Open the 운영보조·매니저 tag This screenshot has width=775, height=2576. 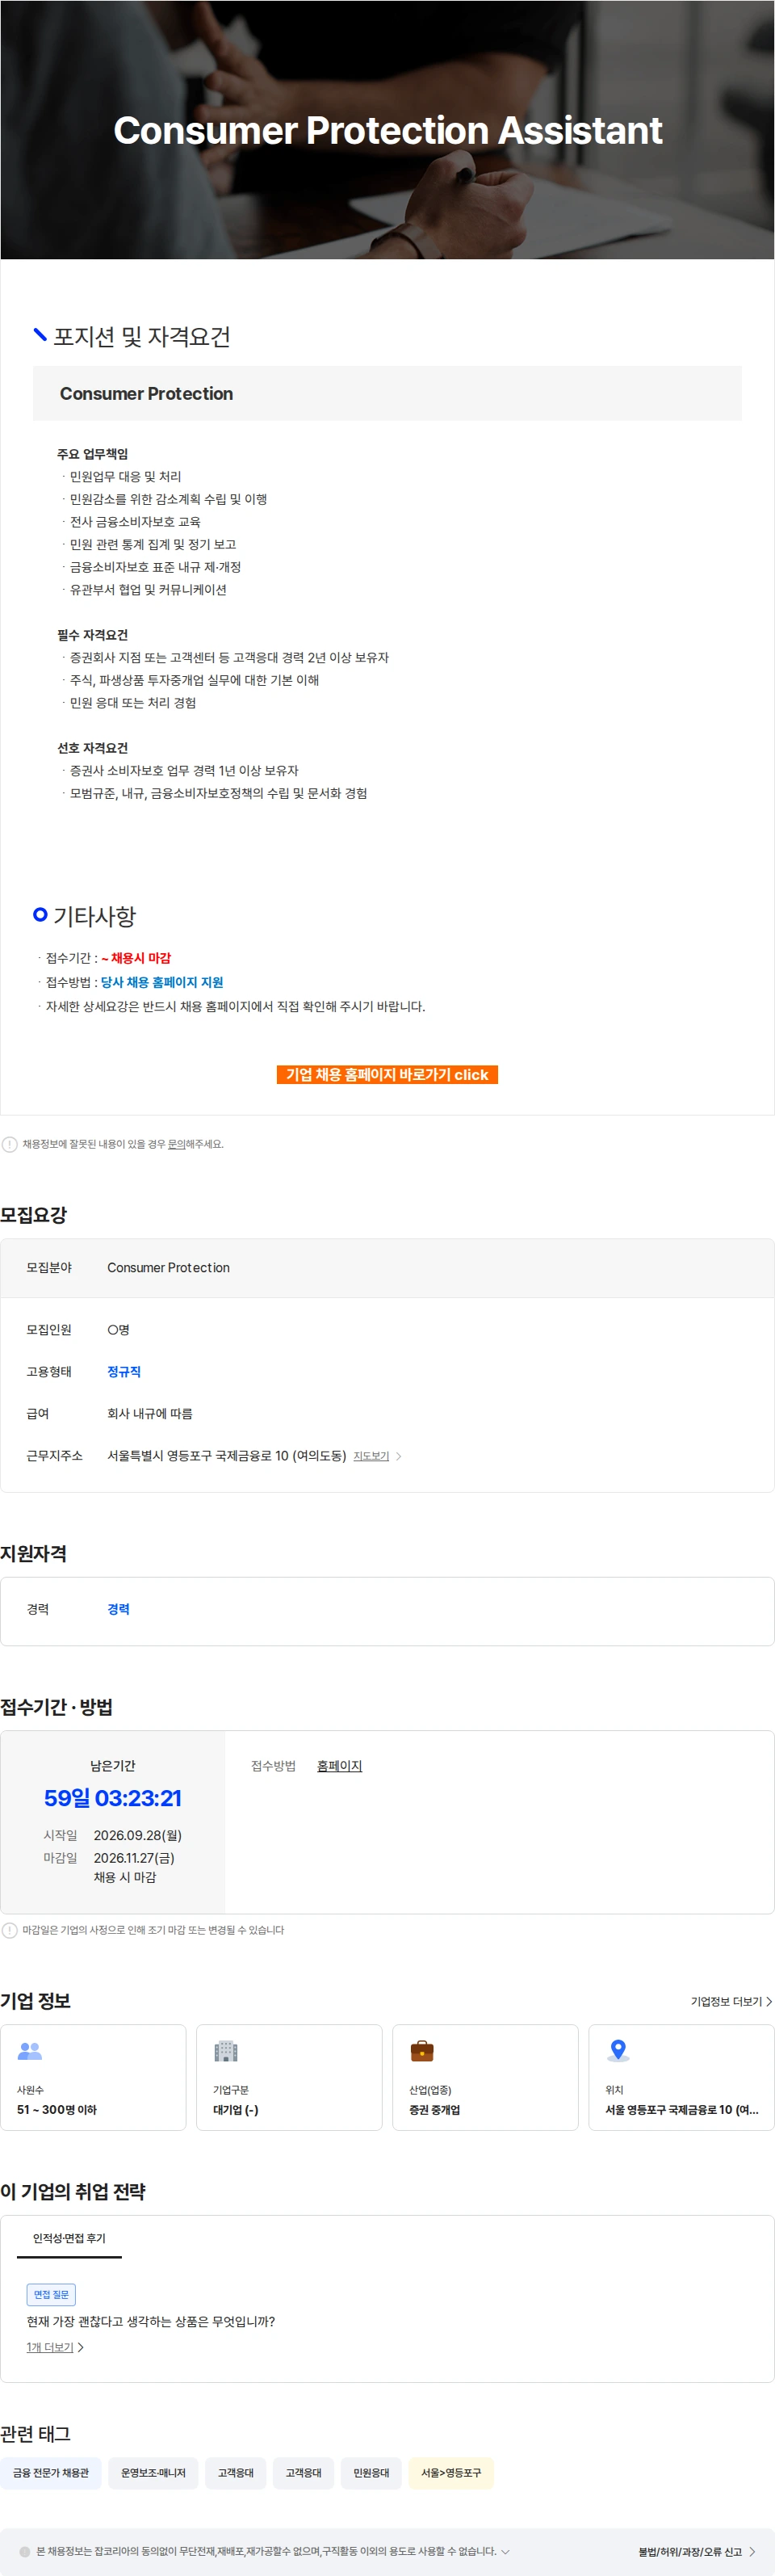153,2473
